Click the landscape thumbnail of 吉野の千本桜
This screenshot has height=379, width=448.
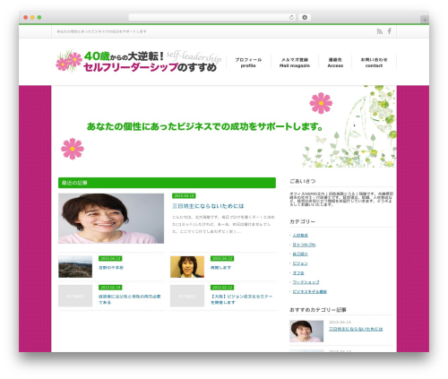point(75,267)
